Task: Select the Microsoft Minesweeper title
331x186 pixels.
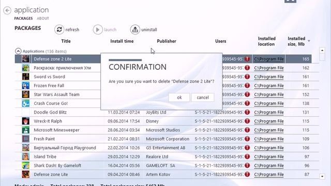Action: click(56, 130)
